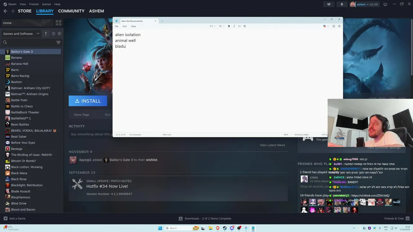Image resolution: width=413 pixels, height=232 pixels.
Task: Open the Steam menu
Action: pos(10,4)
